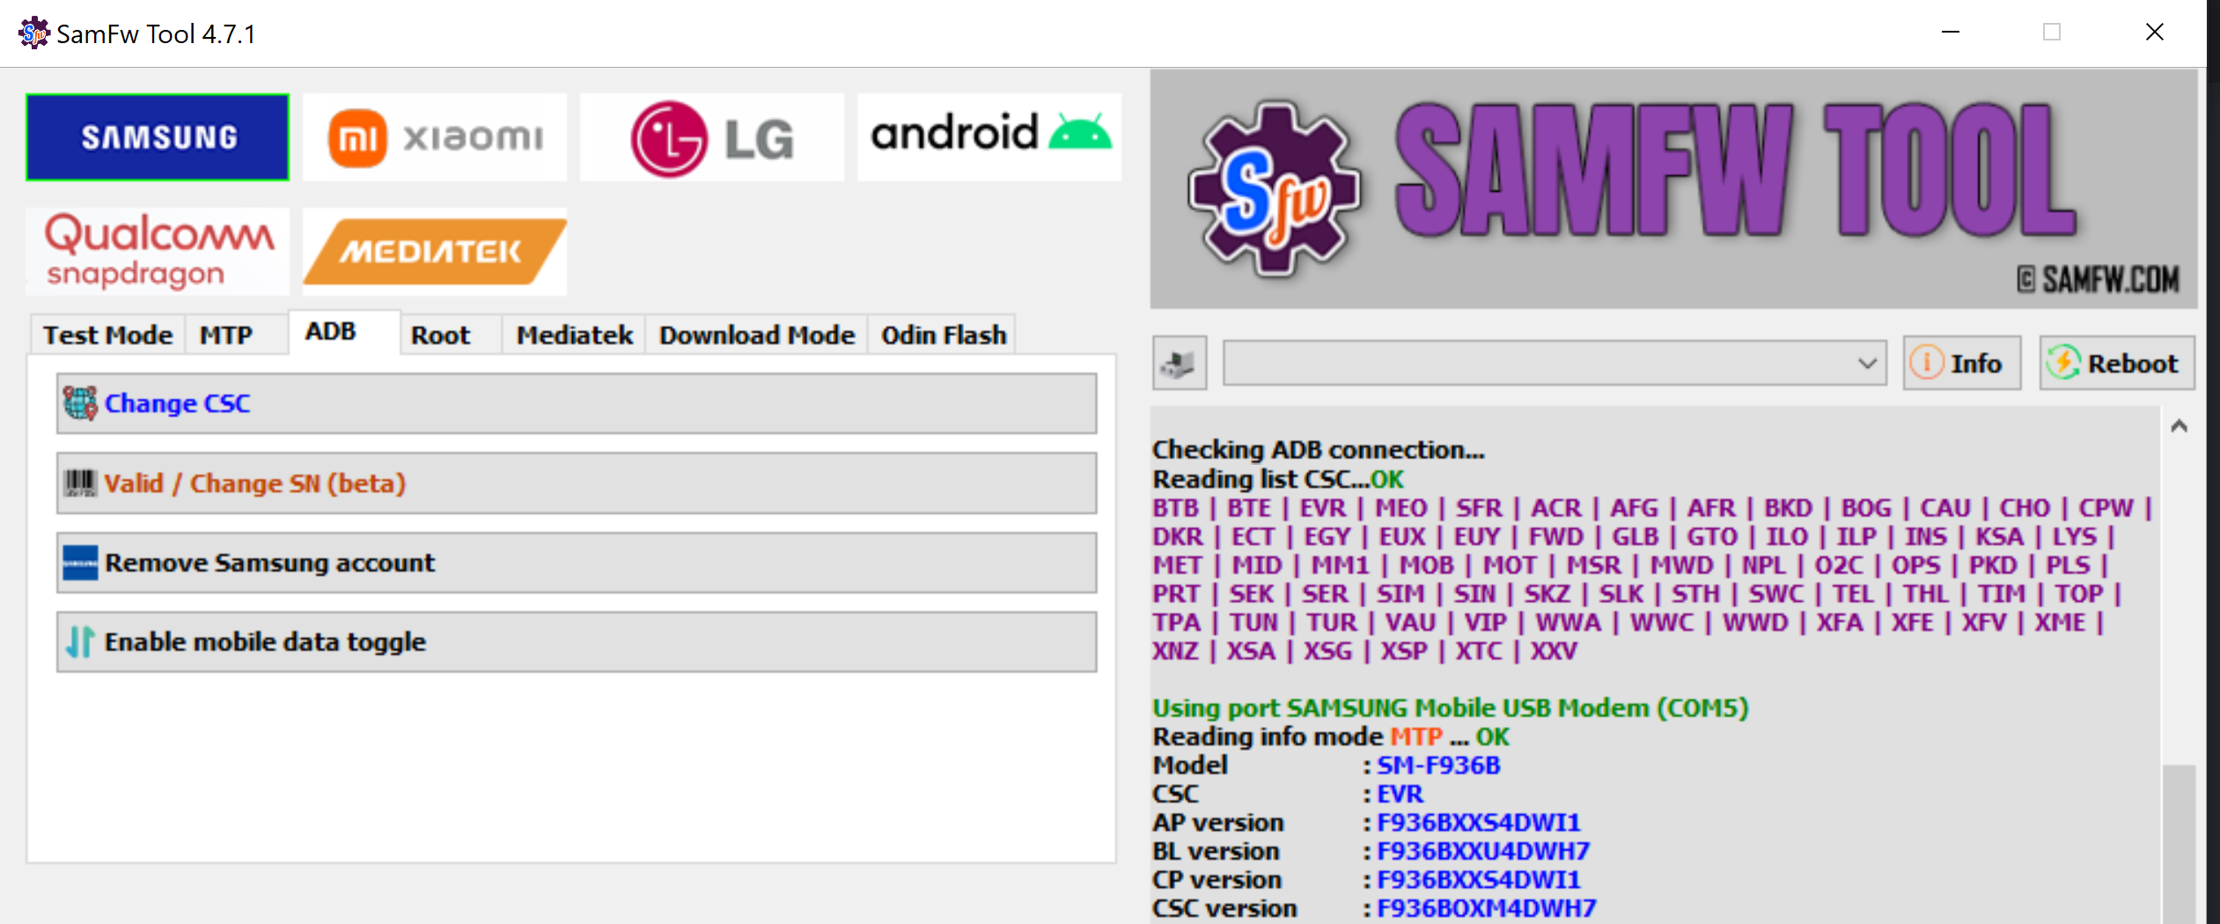Click Remove Samsung account button

pyautogui.click(x=577, y=562)
